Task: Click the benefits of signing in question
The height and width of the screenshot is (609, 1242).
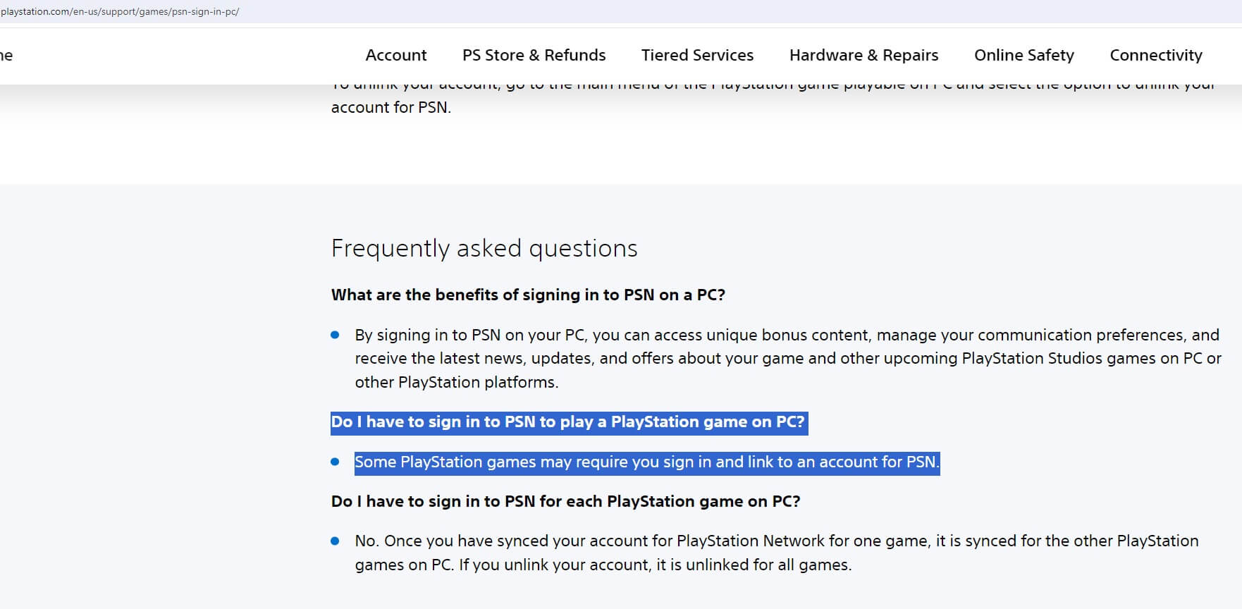Action: click(528, 295)
